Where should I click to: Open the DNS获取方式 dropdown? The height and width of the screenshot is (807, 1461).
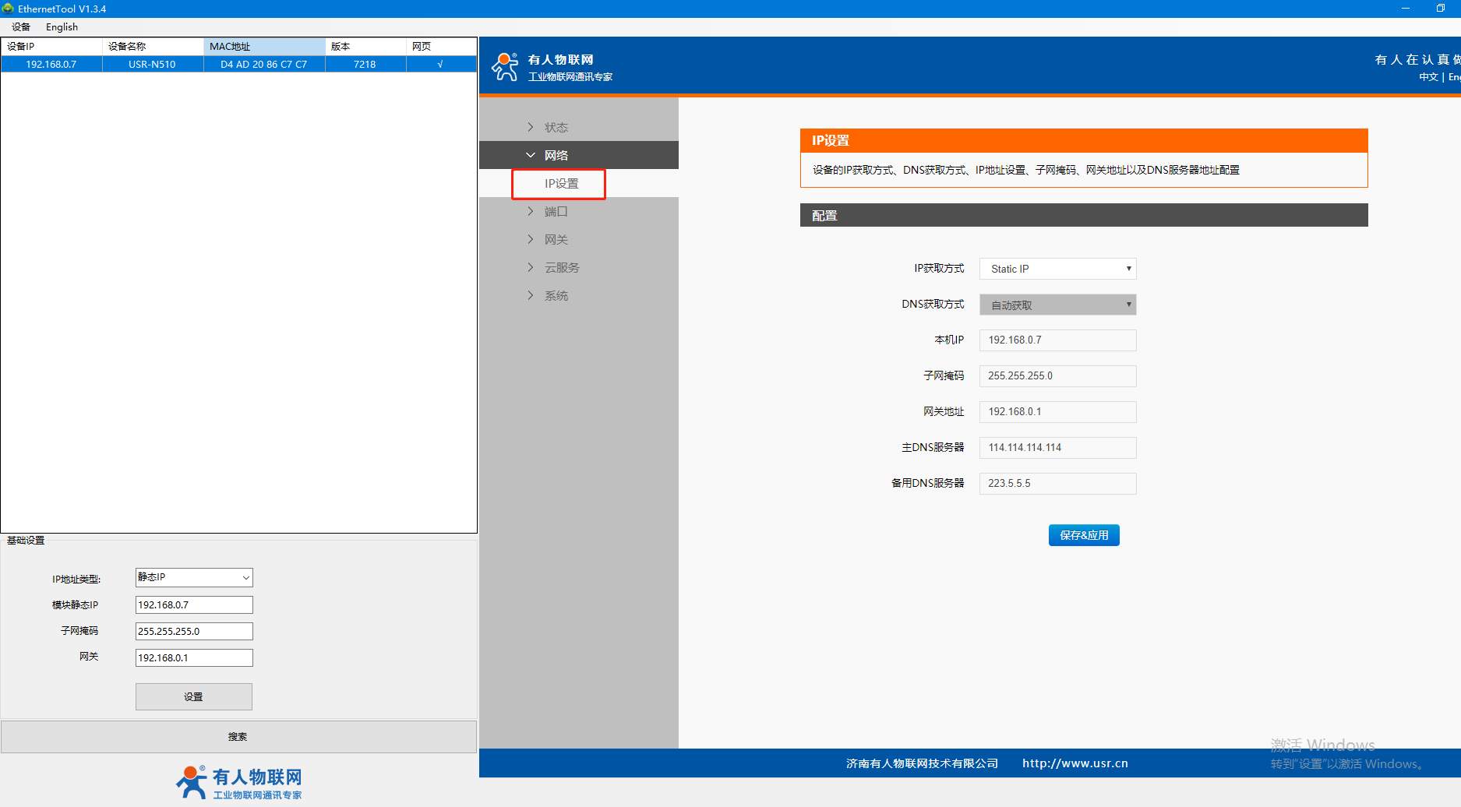[1057, 305]
